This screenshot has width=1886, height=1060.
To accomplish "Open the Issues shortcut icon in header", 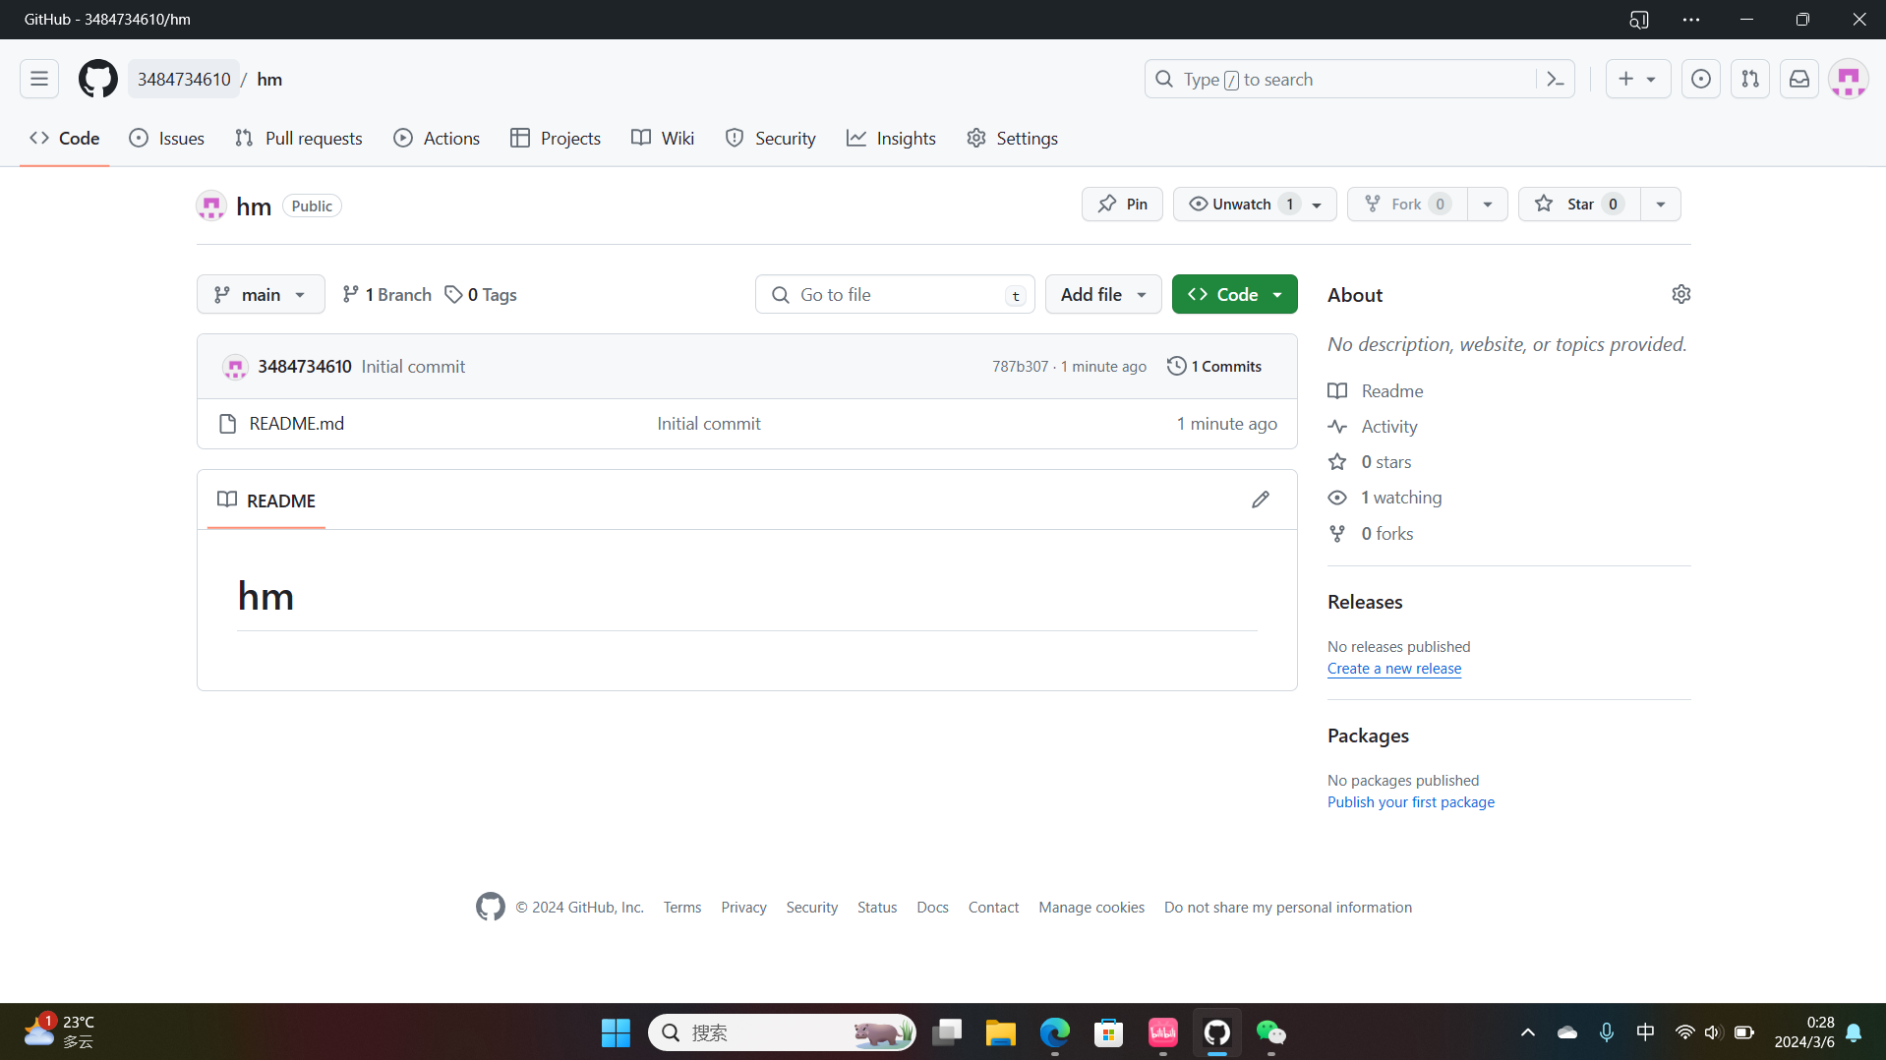I will pyautogui.click(x=1701, y=79).
